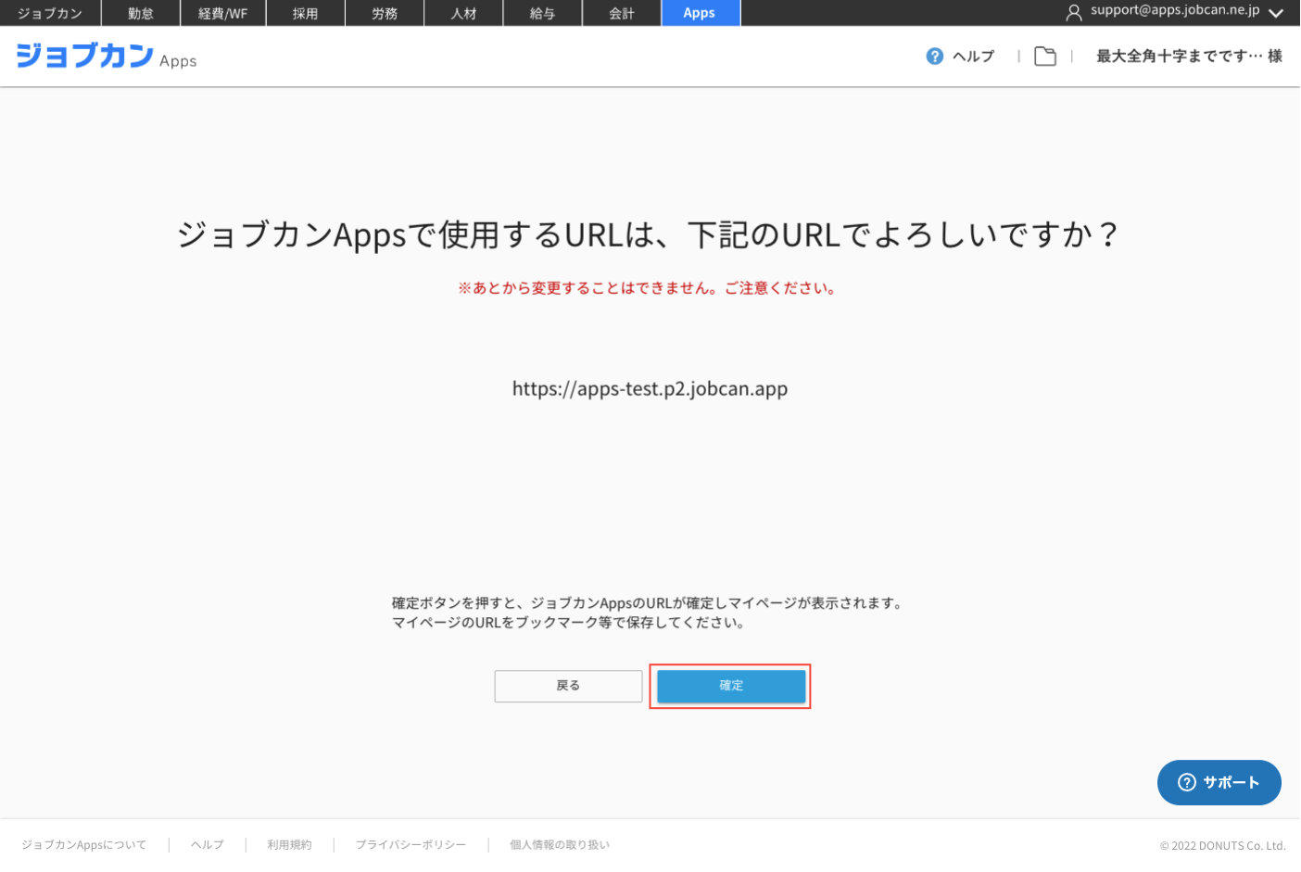
Task: Switch to the 経費/WF tab
Action: [222, 13]
